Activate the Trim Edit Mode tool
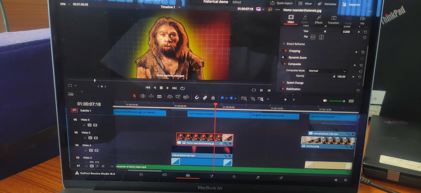This screenshot has width=421, height=193. tap(143, 96)
